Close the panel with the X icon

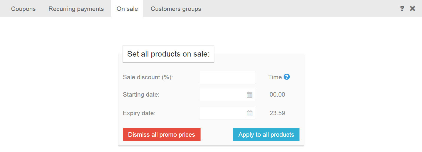(413, 9)
